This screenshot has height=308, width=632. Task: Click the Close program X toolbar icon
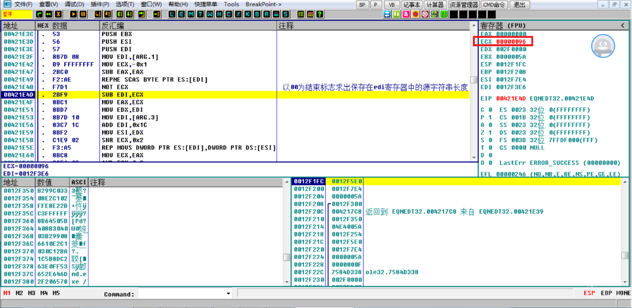[58, 14]
